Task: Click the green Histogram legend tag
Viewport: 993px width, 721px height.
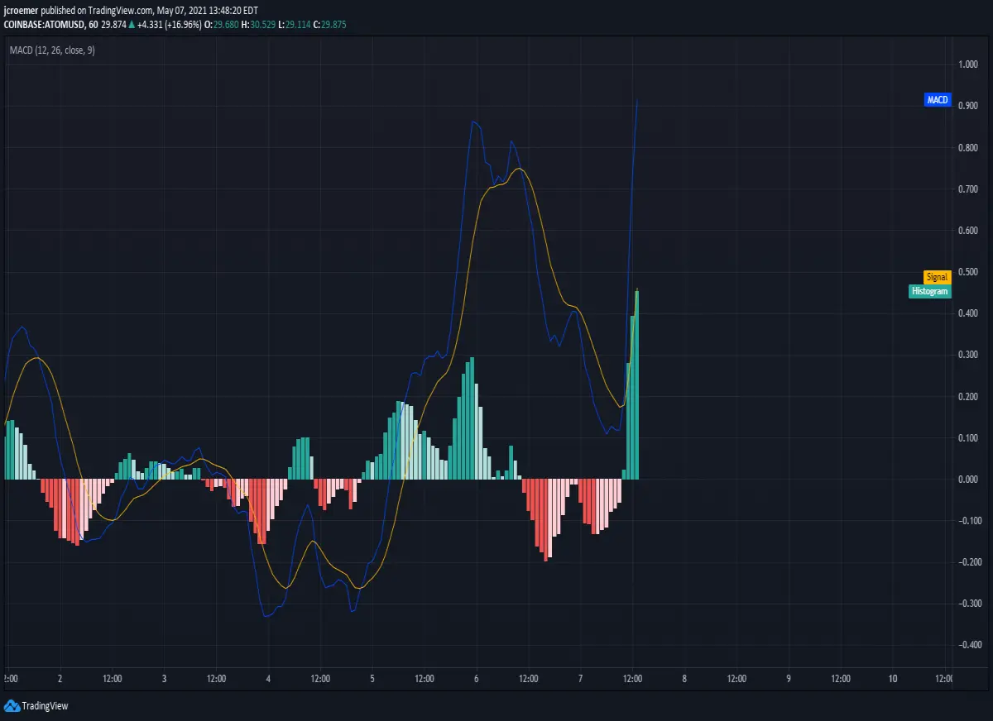Action: [x=930, y=292]
